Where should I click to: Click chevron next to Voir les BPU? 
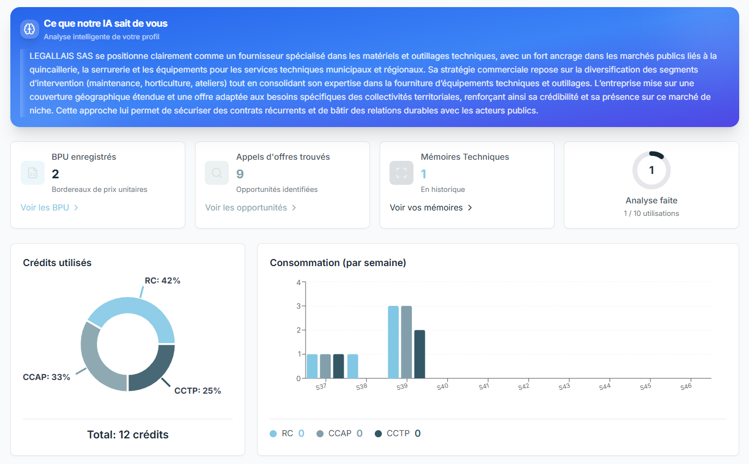pos(76,208)
